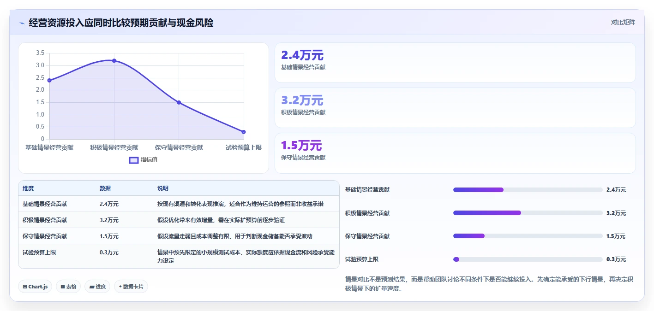Image resolution: width=654 pixels, height=311 pixels.
Task: Click 基础情景经营贡献 label beside progress bar
Action: tap(367, 190)
